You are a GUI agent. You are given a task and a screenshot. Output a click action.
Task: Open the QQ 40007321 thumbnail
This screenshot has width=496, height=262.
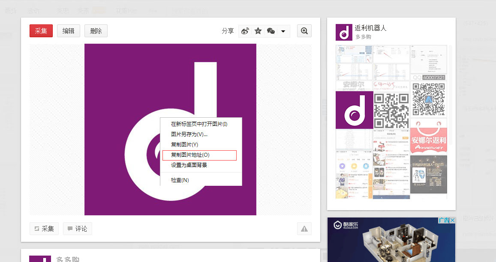pyautogui.click(x=429, y=77)
